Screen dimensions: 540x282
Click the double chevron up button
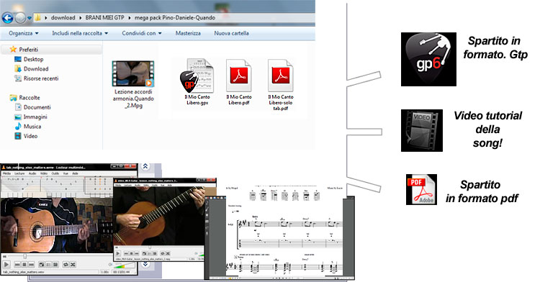(x=145, y=166)
